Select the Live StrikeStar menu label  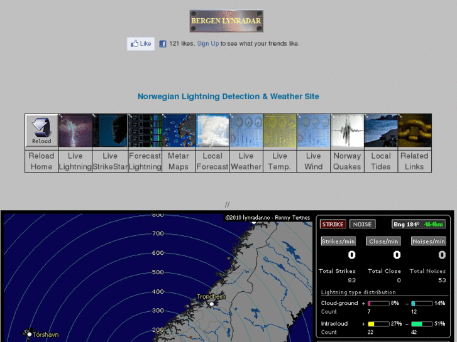coord(110,161)
